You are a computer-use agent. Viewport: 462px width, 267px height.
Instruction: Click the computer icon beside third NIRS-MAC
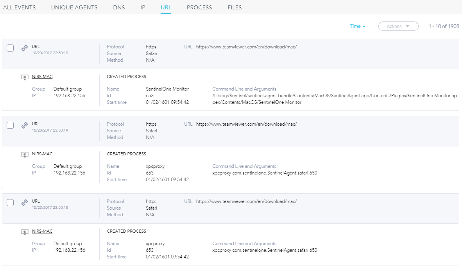(x=25, y=232)
